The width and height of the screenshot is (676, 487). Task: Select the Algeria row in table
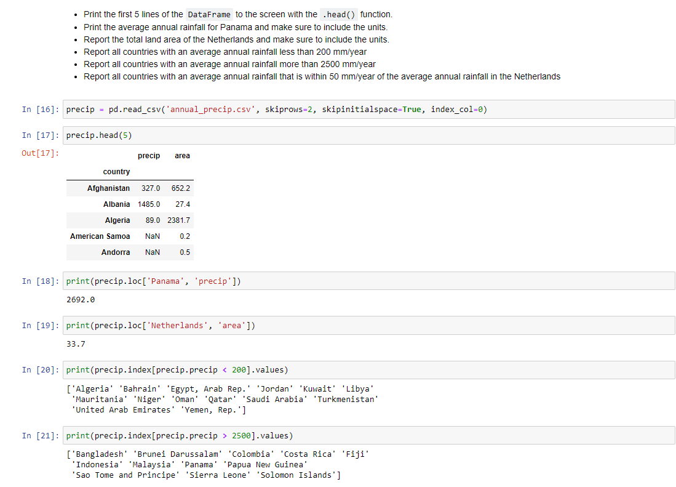point(130,220)
